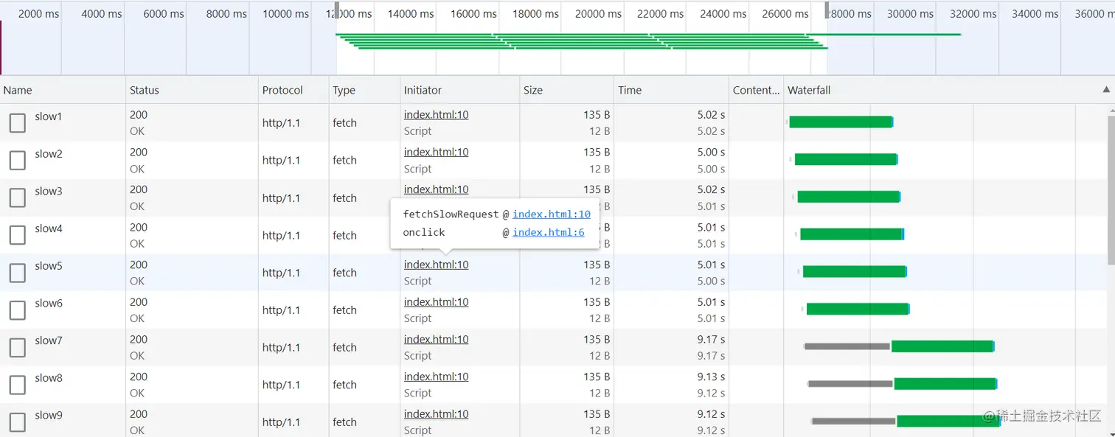Viewport: 1115px width, 437px height.
Task: Select the slow8 request name
Action: point(49,378)
